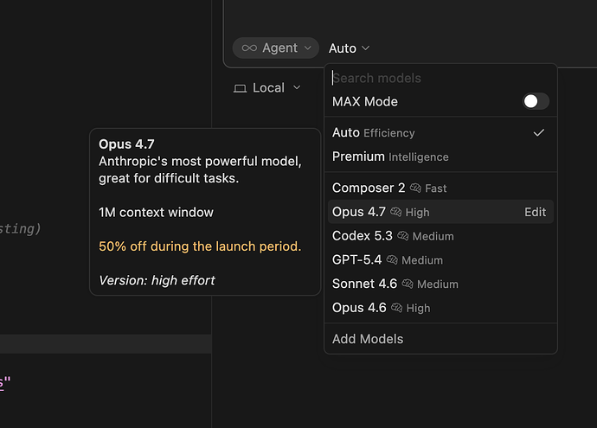The width and height of the screenshot is (597, 428).
Task: Choose the Opus 4.7 High model
Action: point(440,212)
